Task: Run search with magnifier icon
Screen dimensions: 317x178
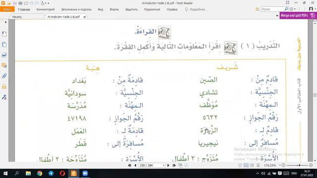Action: 286,9
